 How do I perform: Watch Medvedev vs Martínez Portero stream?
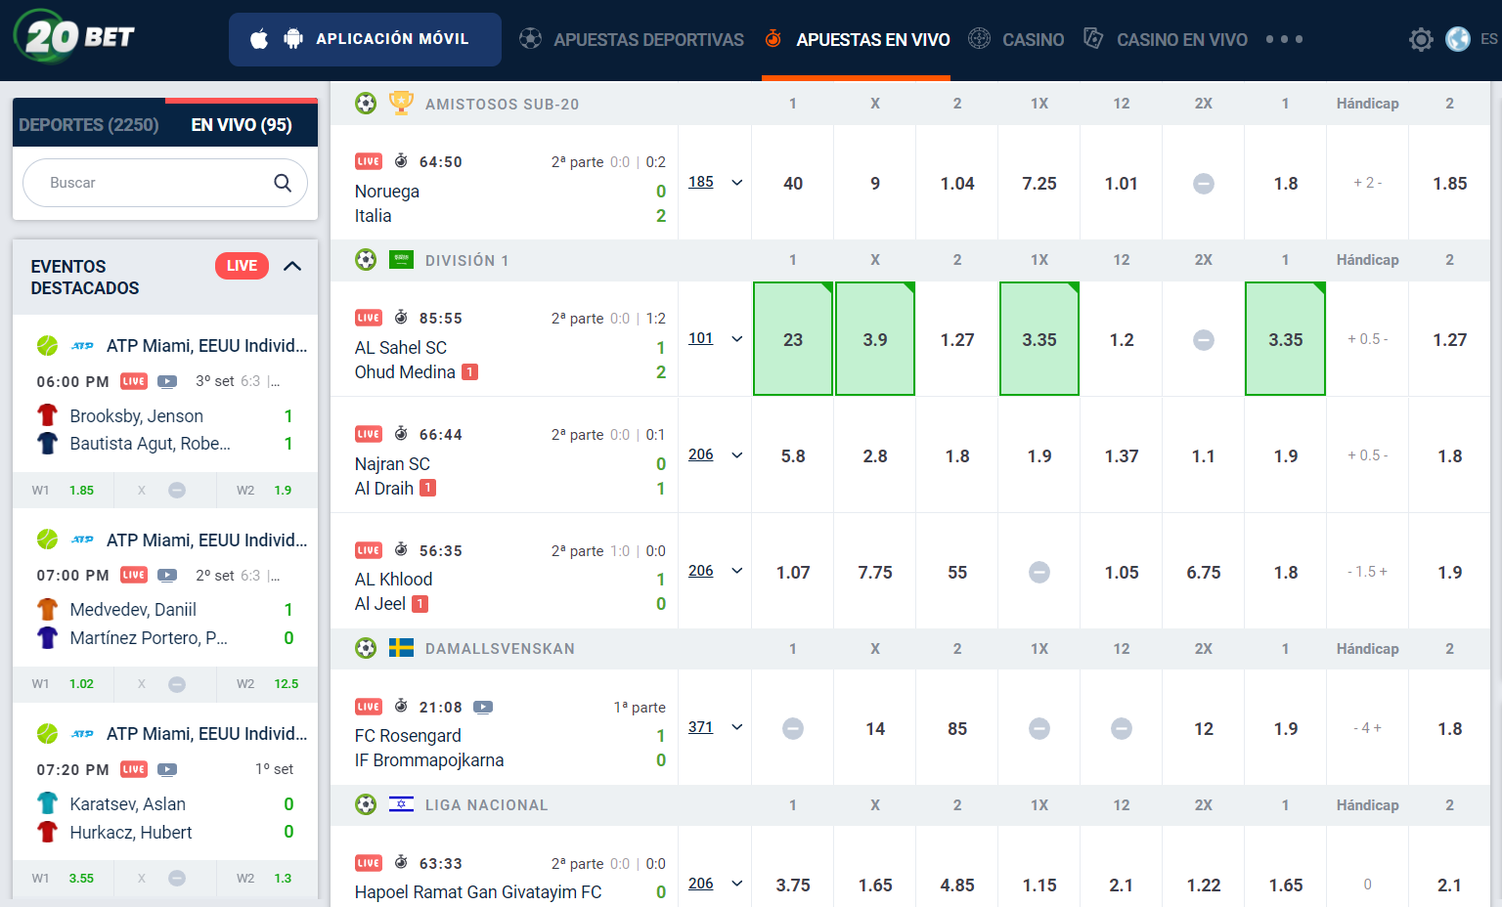click(167, 575)
